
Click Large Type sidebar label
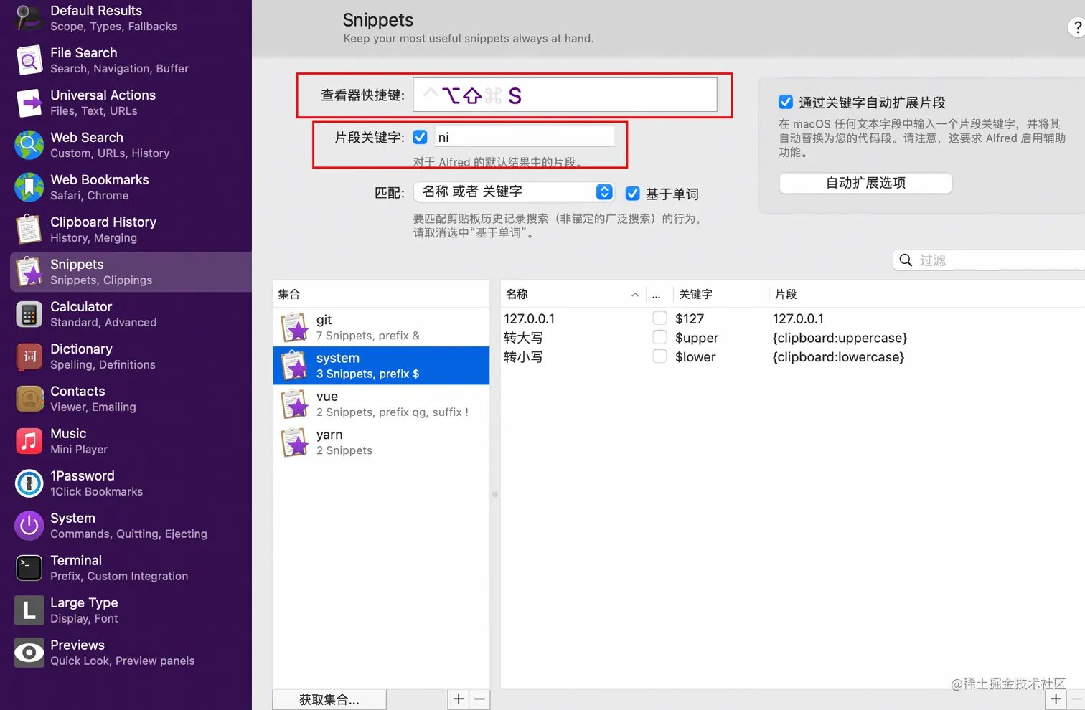[84, 602]
